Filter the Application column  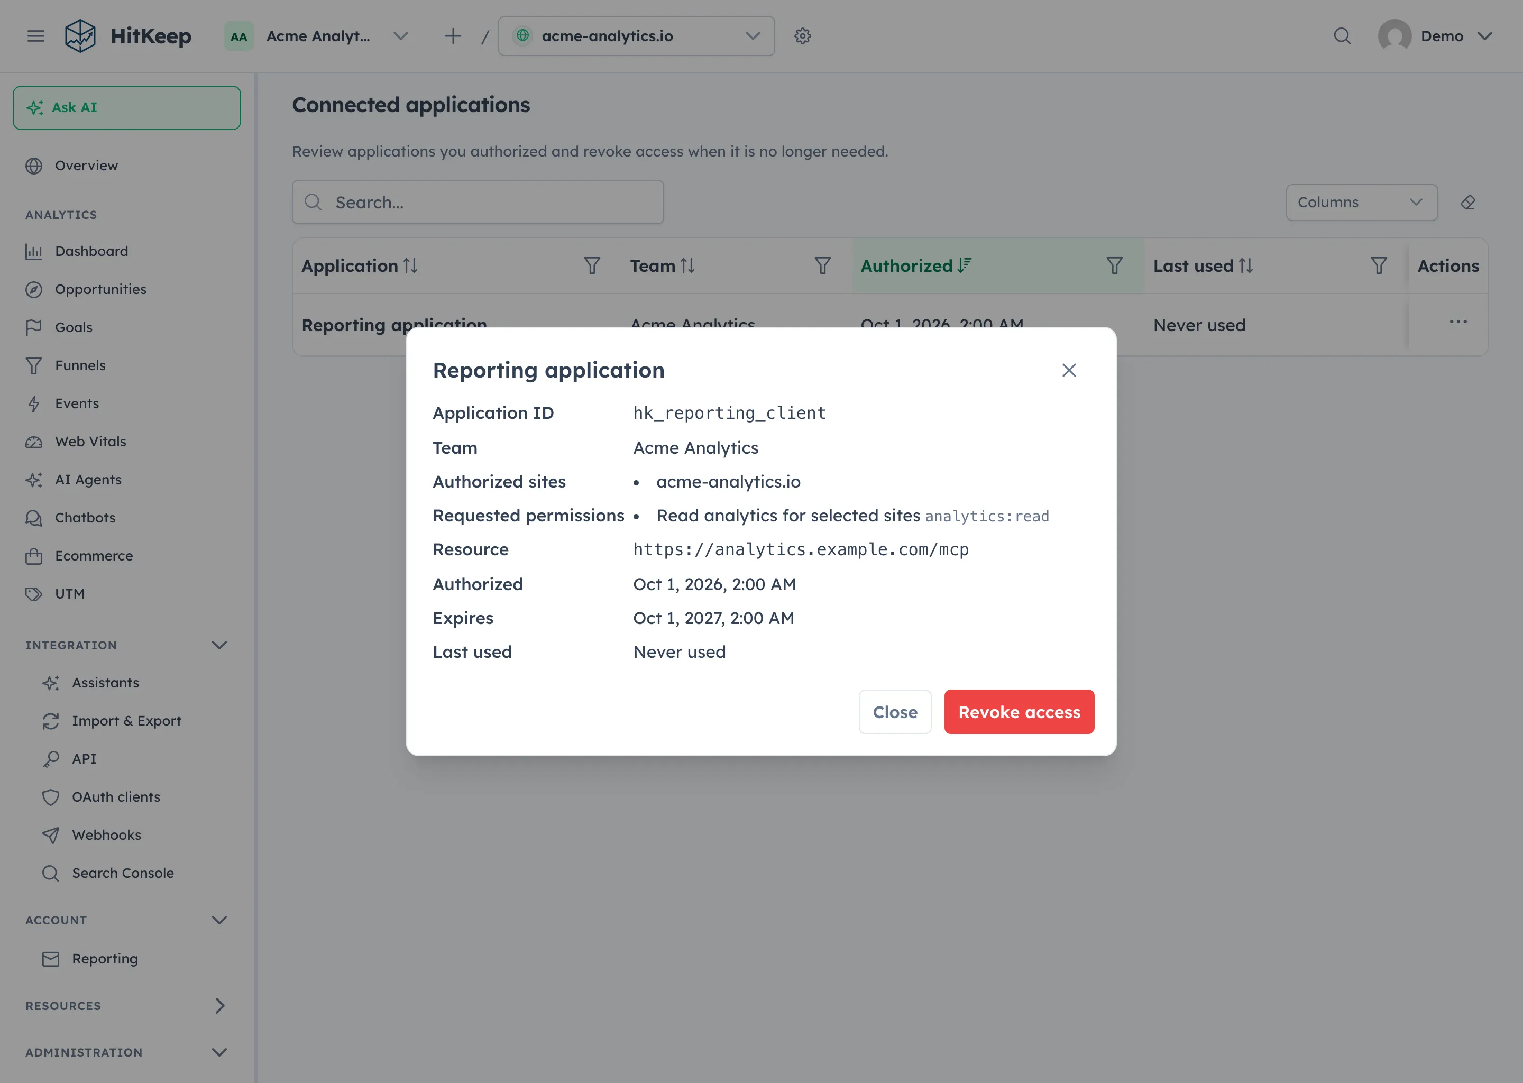tap(592, 265)
